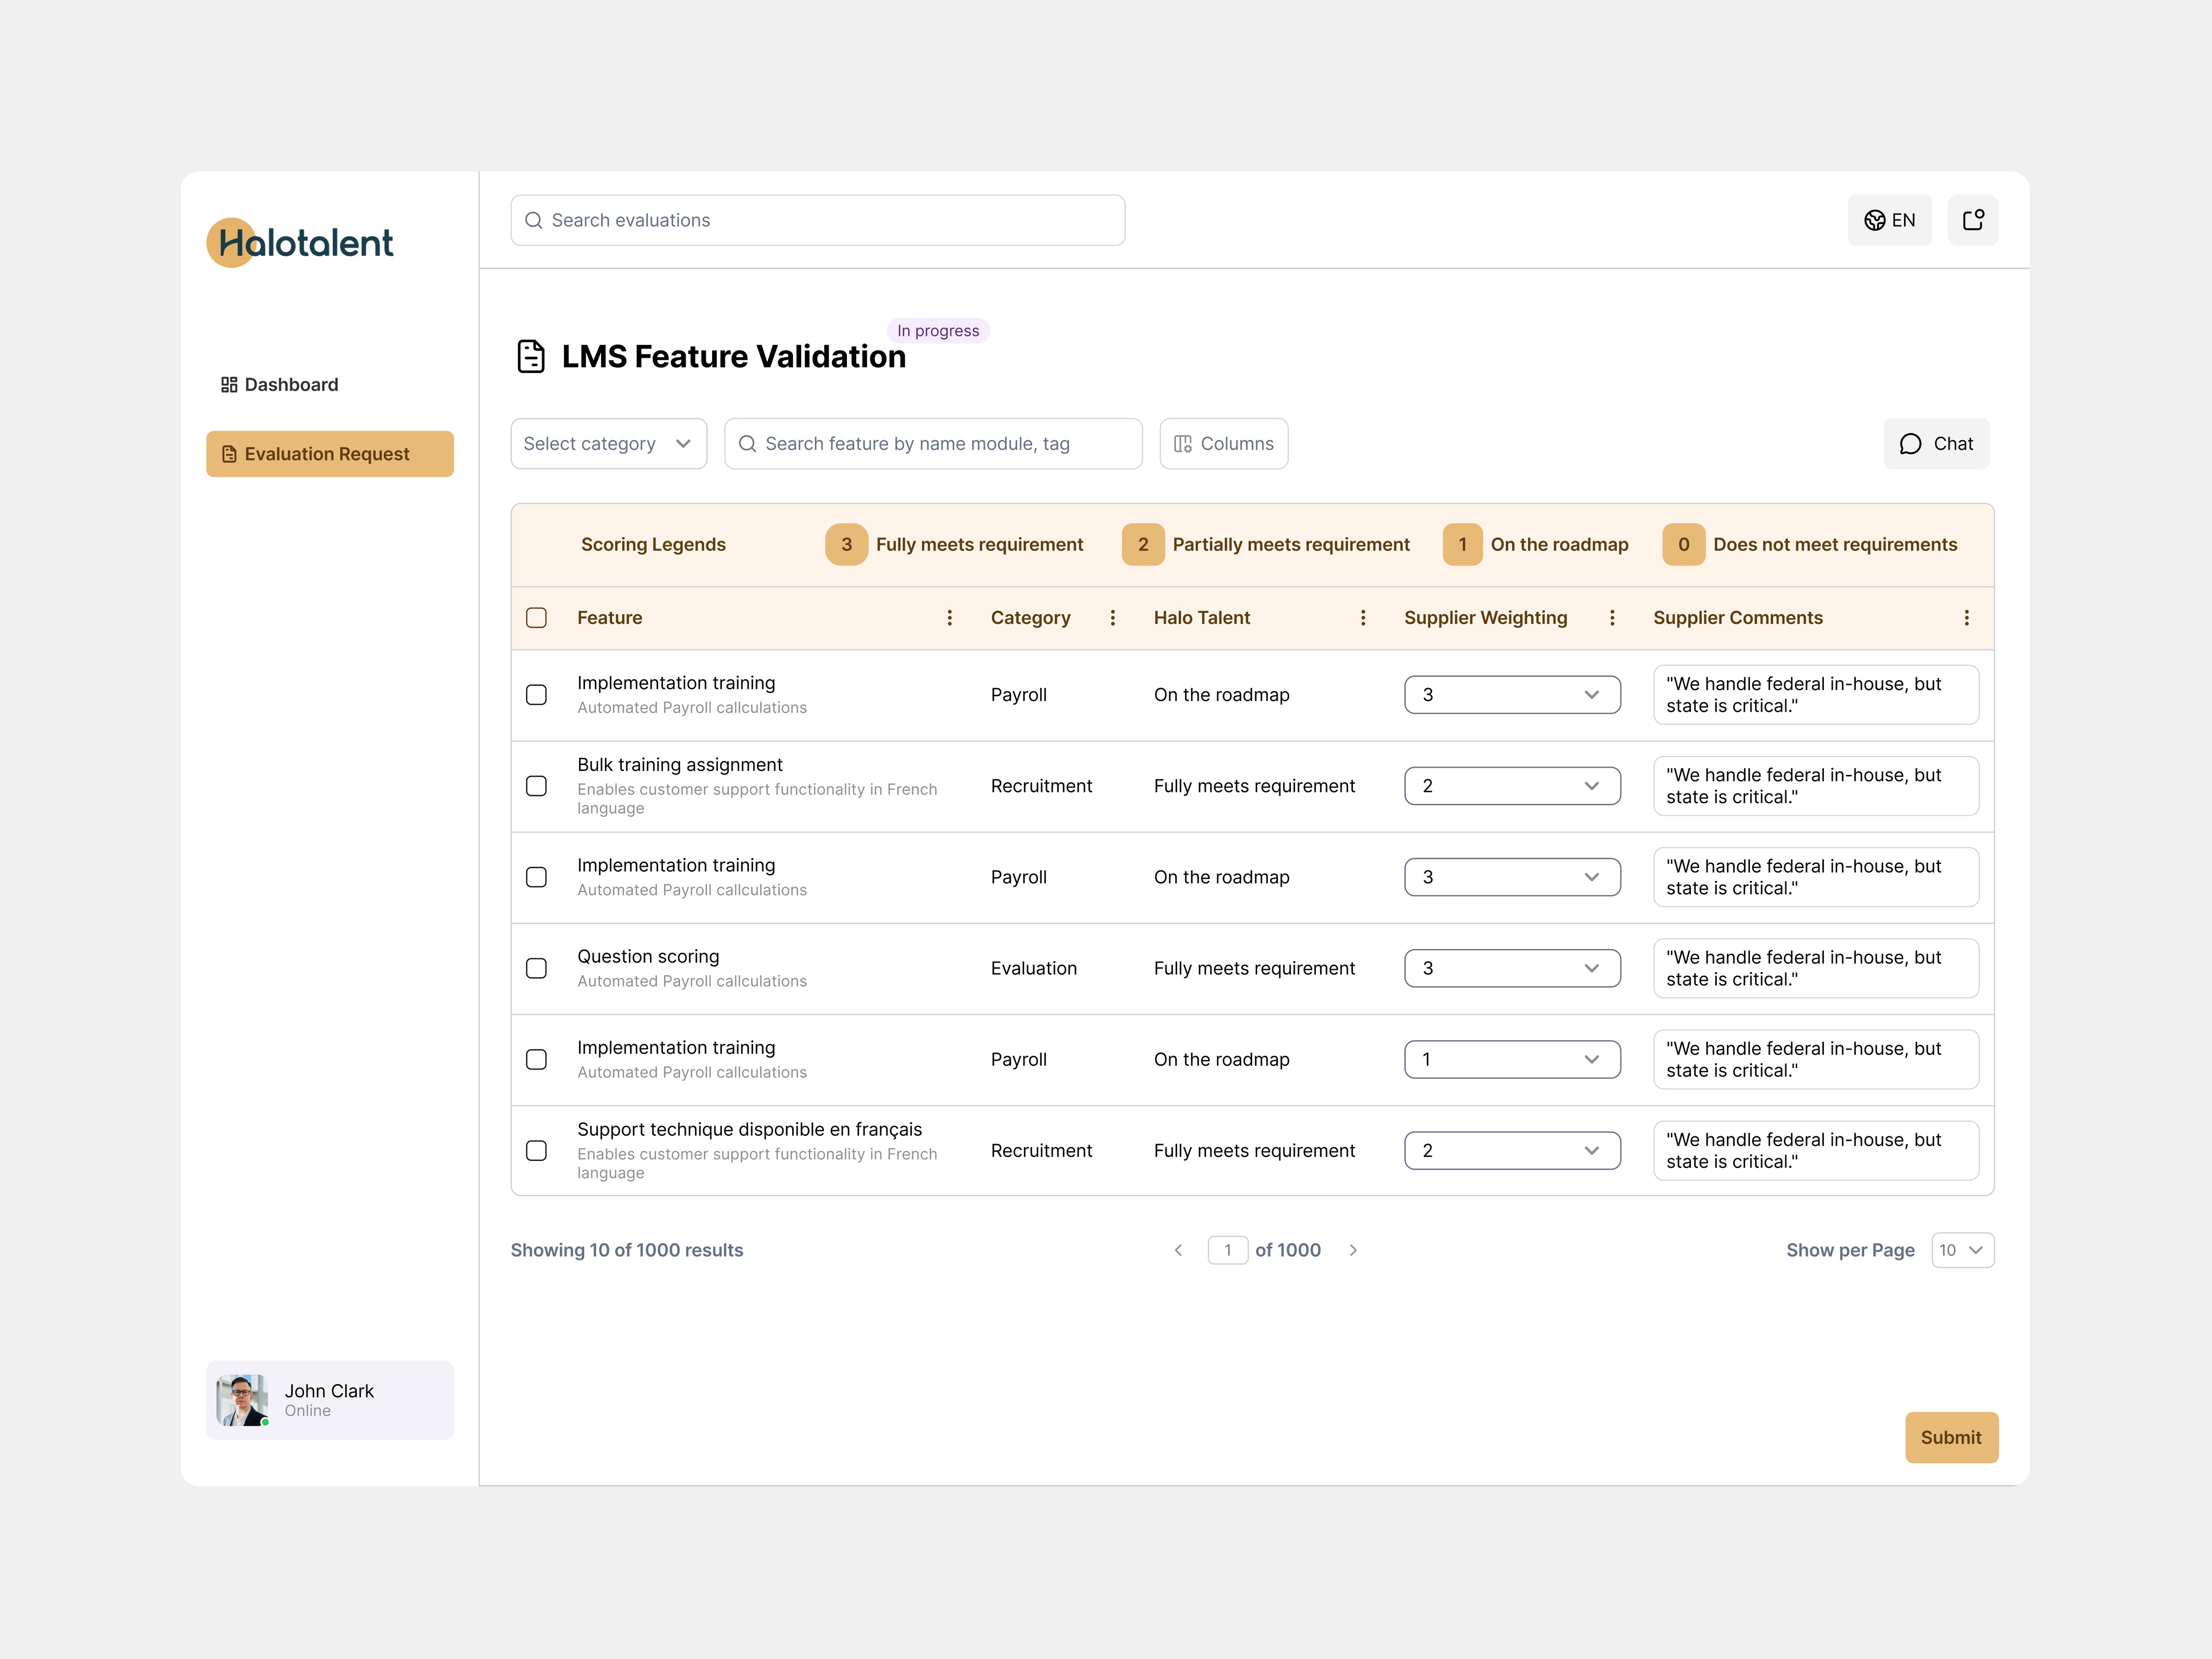Select the Question scoring row checkbox
The image size is (2212, 1659).
pos(536,968)
